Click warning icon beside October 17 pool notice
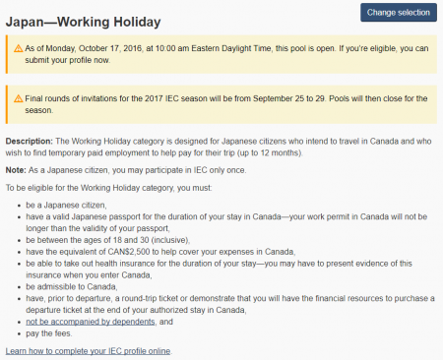The image size is (443, 360). click(x=19, y=48)
